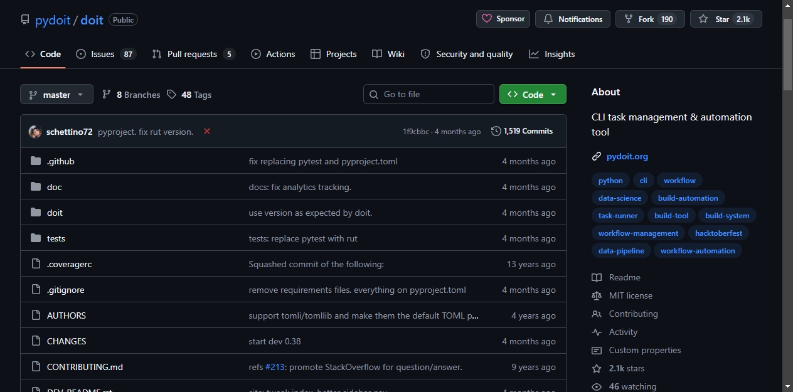Select the build-system topic tag
Image resolution: width=793 pixels, height=392 pixels.
pos(727,215)
